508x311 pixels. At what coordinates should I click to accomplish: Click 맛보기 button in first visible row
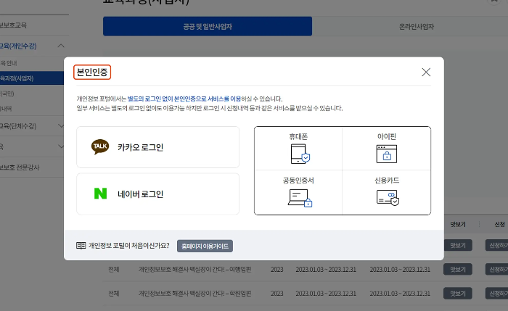[457, 245]
